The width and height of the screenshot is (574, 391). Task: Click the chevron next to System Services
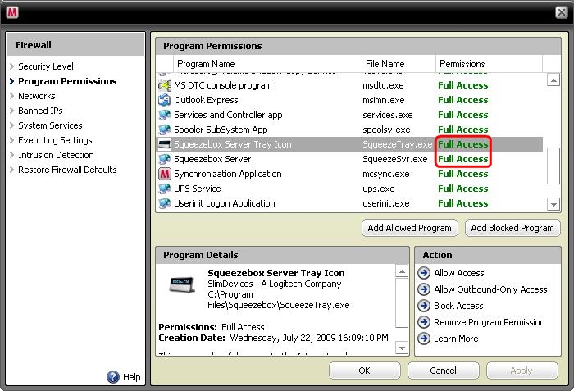(11, 125)
